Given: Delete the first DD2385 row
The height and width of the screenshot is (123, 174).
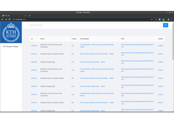Looking at the screenshot, I should coord(103,62).
